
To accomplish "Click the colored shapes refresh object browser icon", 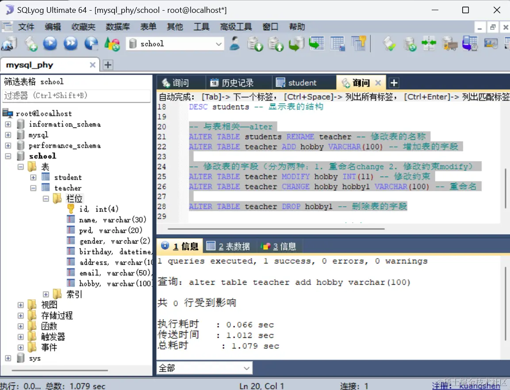I will point(112,44).
